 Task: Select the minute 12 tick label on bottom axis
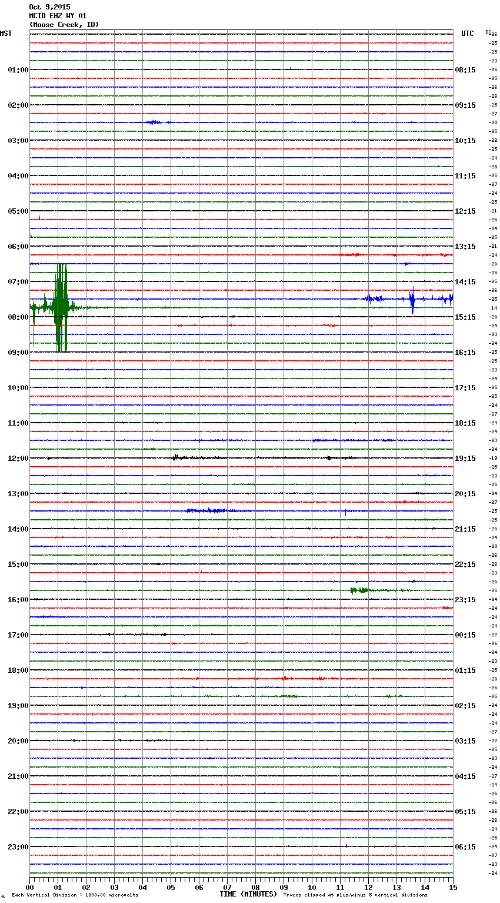point(369,887)
